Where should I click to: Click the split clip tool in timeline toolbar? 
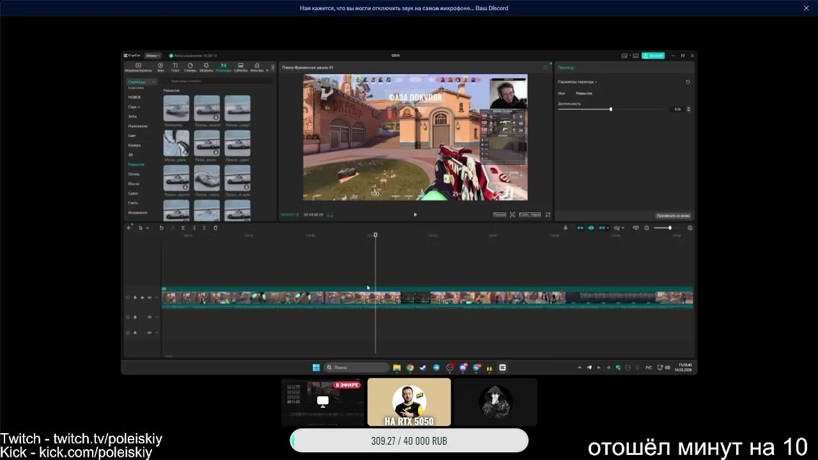[183, 228]
